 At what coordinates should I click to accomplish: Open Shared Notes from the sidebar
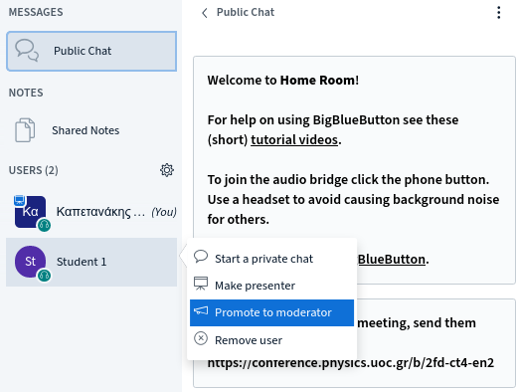tap(91, 130)
